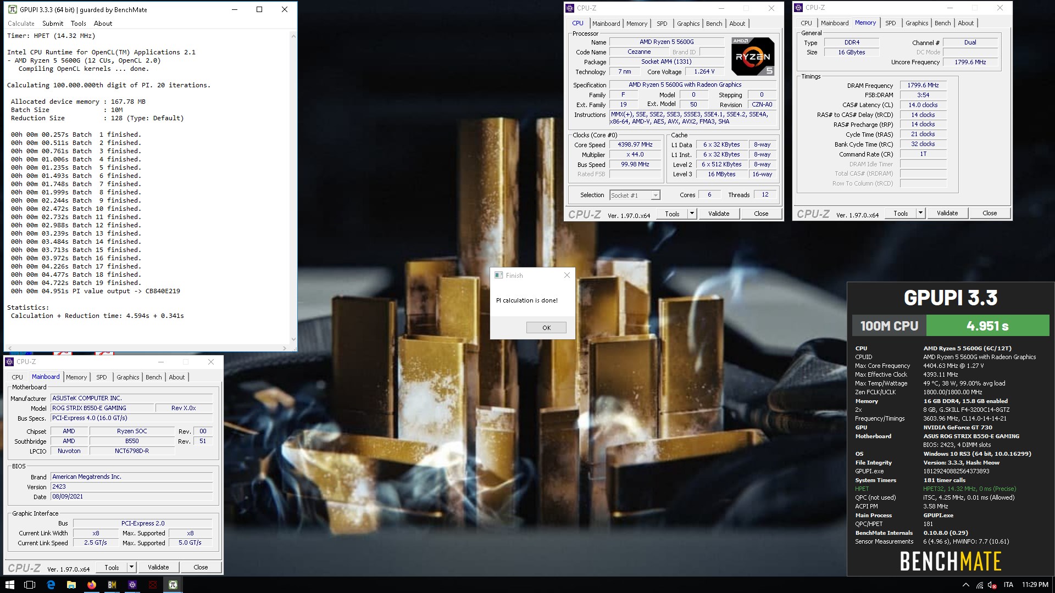This screenshot has width=1055, height=593.
Task: Click Tools button in CPU-Z Memory window
Action: coord(901,213)
